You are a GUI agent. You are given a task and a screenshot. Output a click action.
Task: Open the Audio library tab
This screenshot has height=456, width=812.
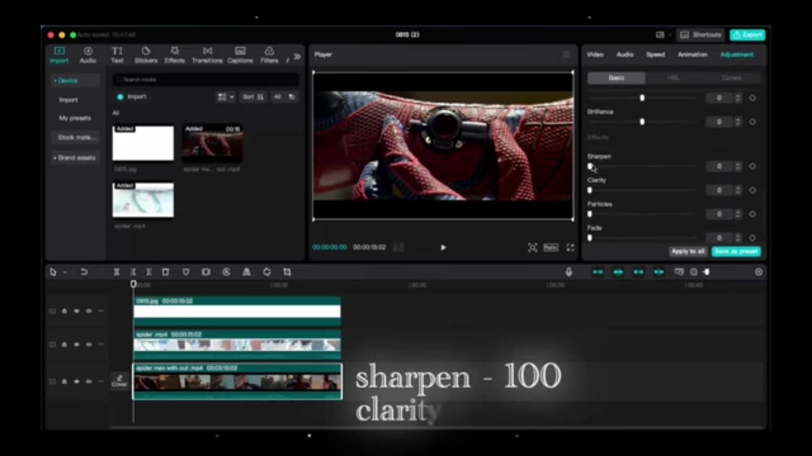pyautogui.click(x=88, y=55)
